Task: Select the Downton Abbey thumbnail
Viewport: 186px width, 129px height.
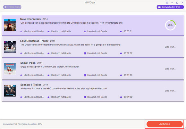Action: (10, 25)
